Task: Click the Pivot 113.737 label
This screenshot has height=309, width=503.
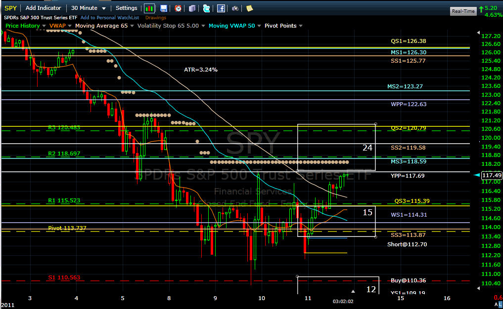Action: [67, 228]
